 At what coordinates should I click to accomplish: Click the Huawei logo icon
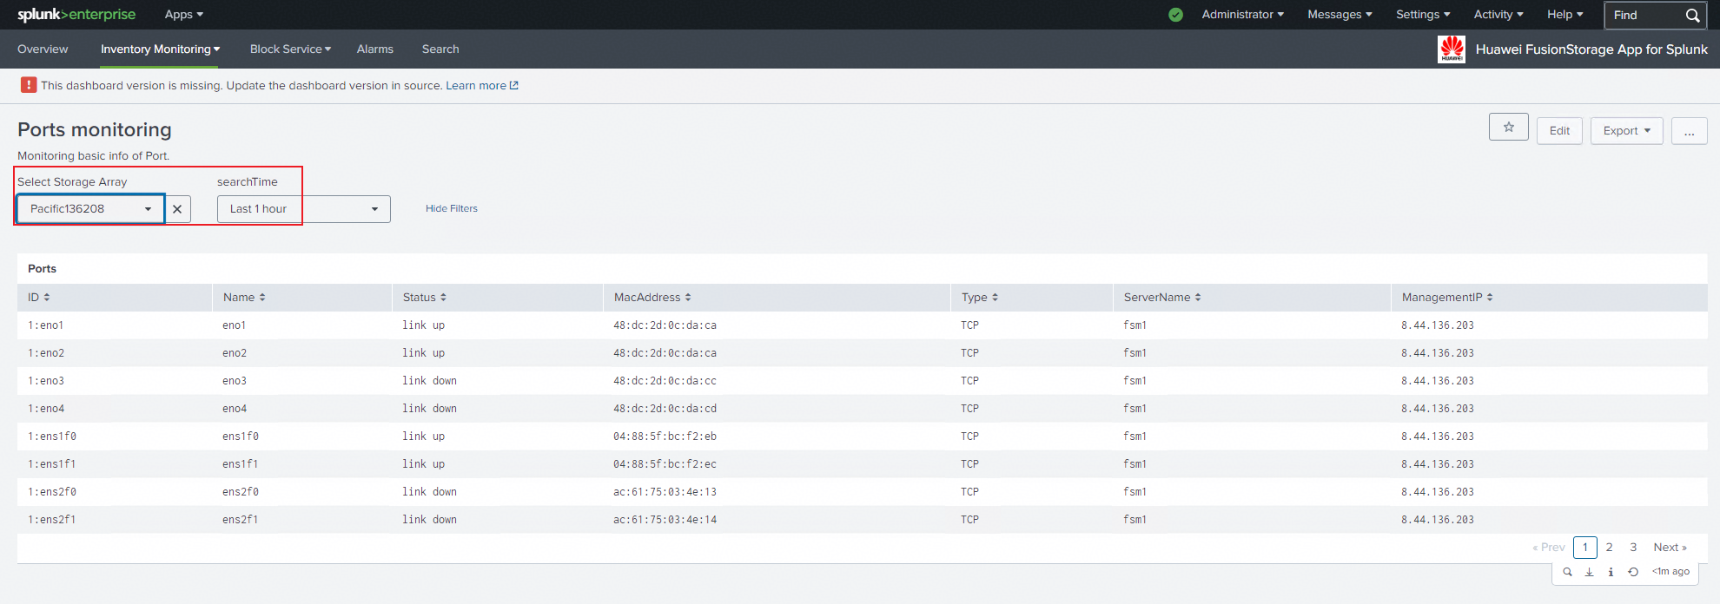[x=1452, y=49]
